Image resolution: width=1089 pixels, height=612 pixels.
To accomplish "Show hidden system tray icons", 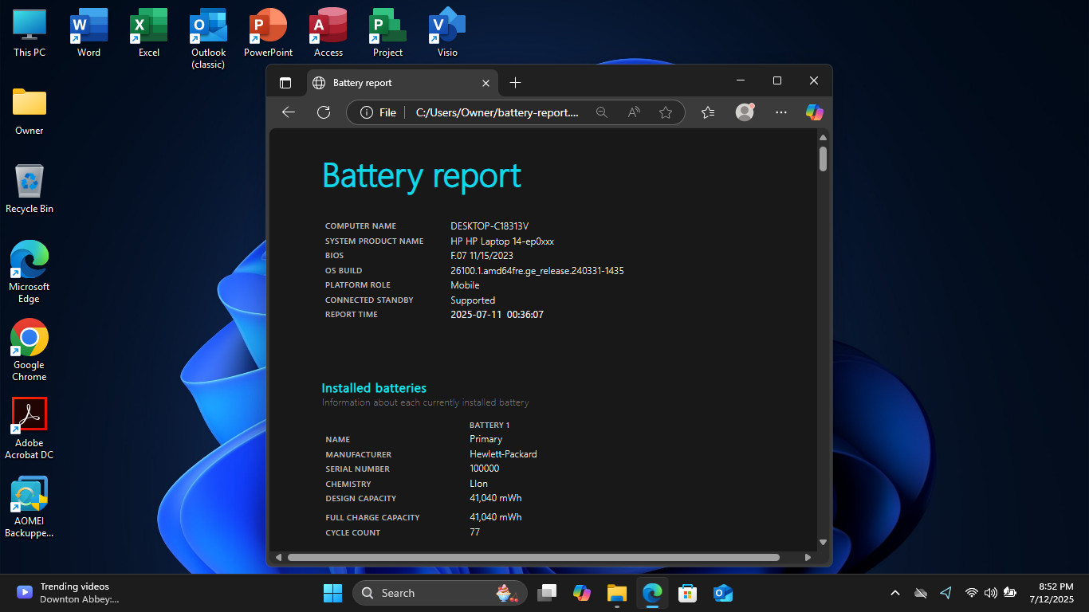I will click(x=895, y=593).
